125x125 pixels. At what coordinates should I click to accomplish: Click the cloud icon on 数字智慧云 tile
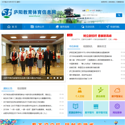tap(117, 90)
